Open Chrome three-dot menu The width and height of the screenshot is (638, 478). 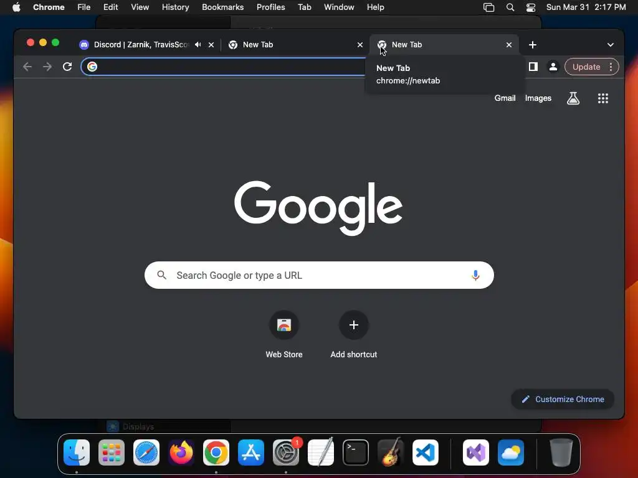pyautogui.click(x=611, y=67)
